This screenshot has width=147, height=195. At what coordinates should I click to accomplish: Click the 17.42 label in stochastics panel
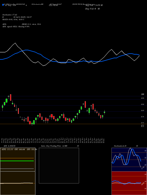coord(143,168)
